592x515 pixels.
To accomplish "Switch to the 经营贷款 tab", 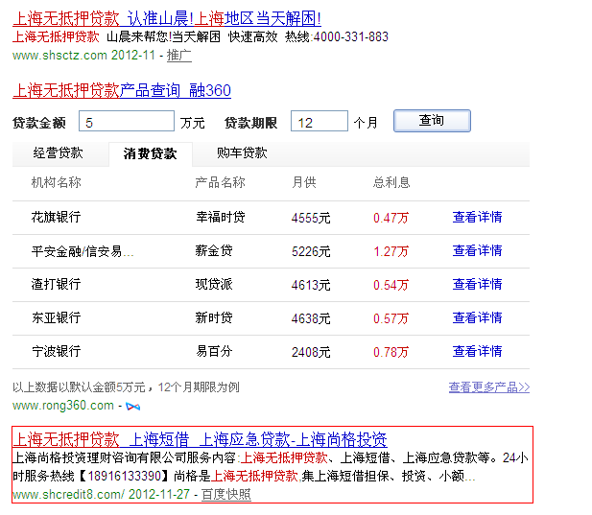I will pyautogui.click(x=59, y=153).
